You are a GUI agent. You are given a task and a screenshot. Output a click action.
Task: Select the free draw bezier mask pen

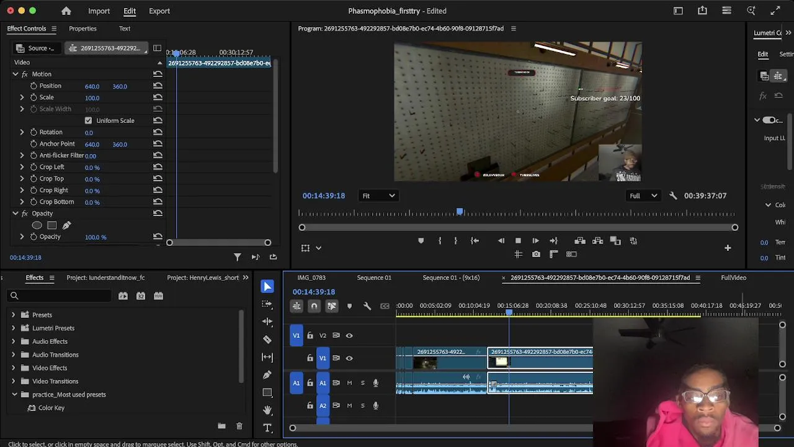[x=66, y=225]
